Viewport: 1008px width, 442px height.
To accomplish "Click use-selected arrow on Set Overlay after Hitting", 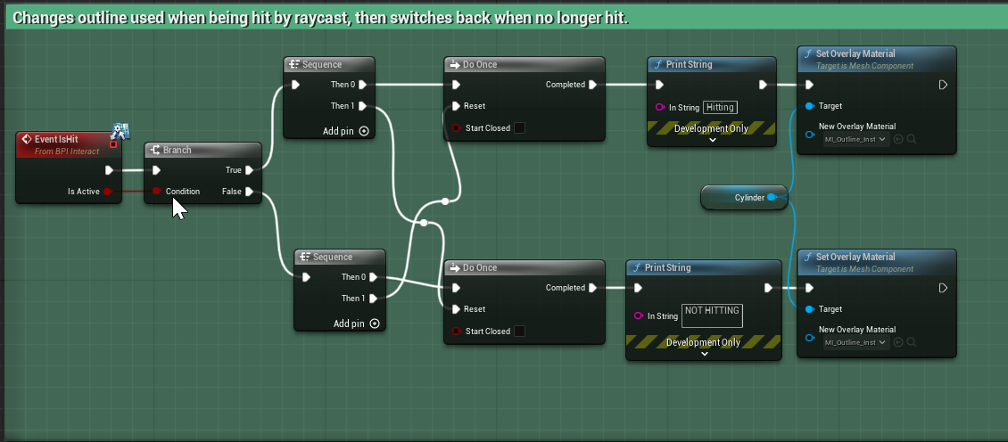I will click(898, 139).
